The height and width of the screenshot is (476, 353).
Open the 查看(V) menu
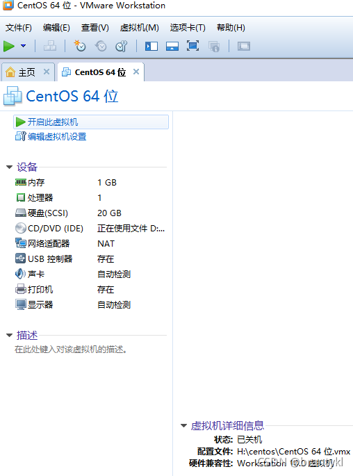[95, 28]
